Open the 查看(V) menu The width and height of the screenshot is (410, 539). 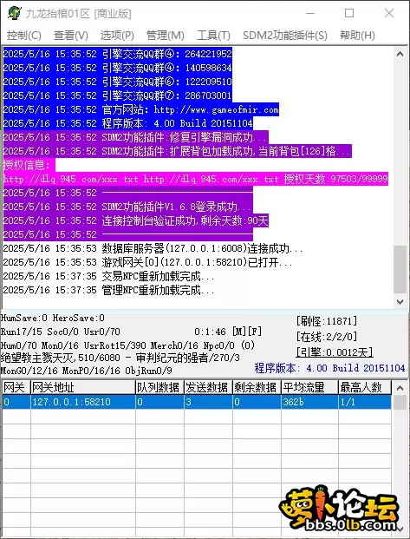[71, 35]
